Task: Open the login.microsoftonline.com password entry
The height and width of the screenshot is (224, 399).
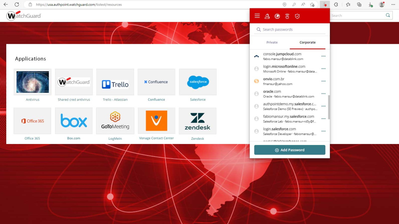Action: 287,68
